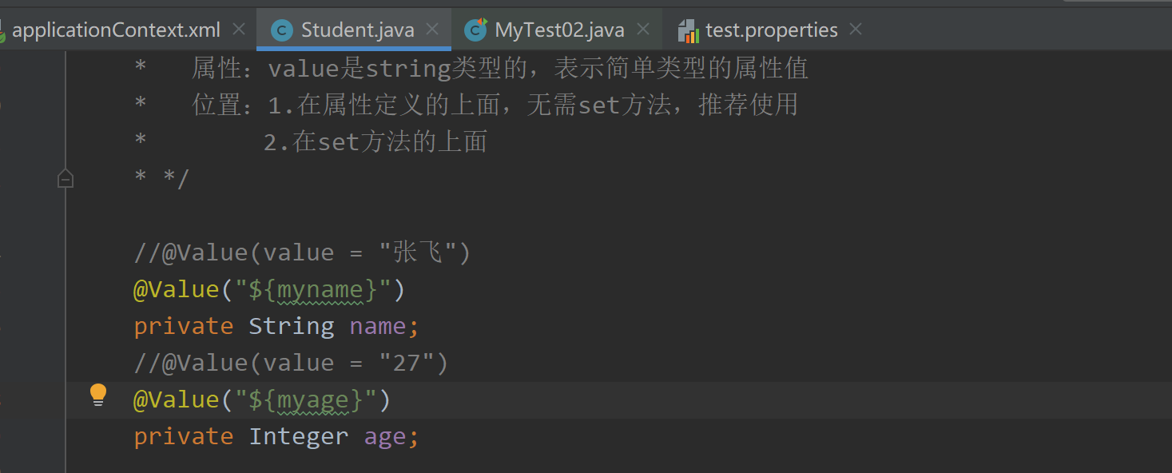Viewport: 1172px width, 473px height.
Task: Place cursor on the 'age' field
Action: point(385,436)
